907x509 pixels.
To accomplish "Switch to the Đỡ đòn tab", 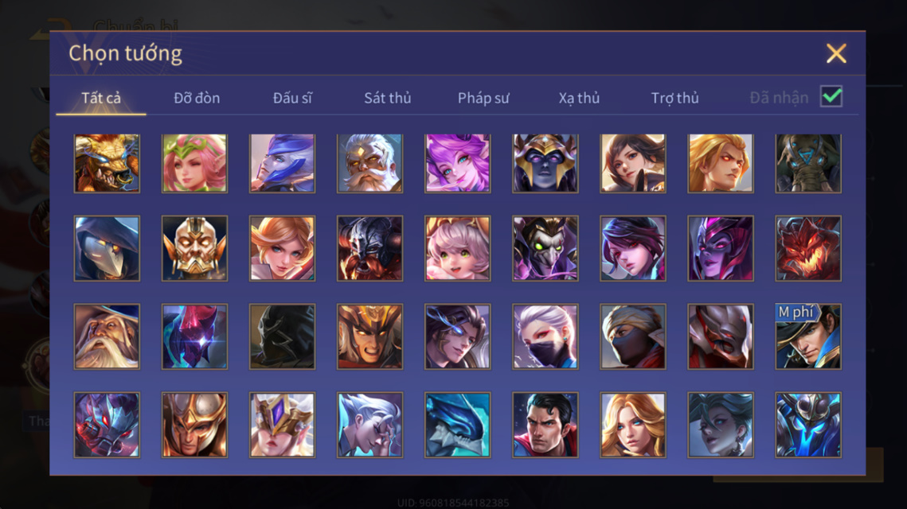I will (197, 98).
